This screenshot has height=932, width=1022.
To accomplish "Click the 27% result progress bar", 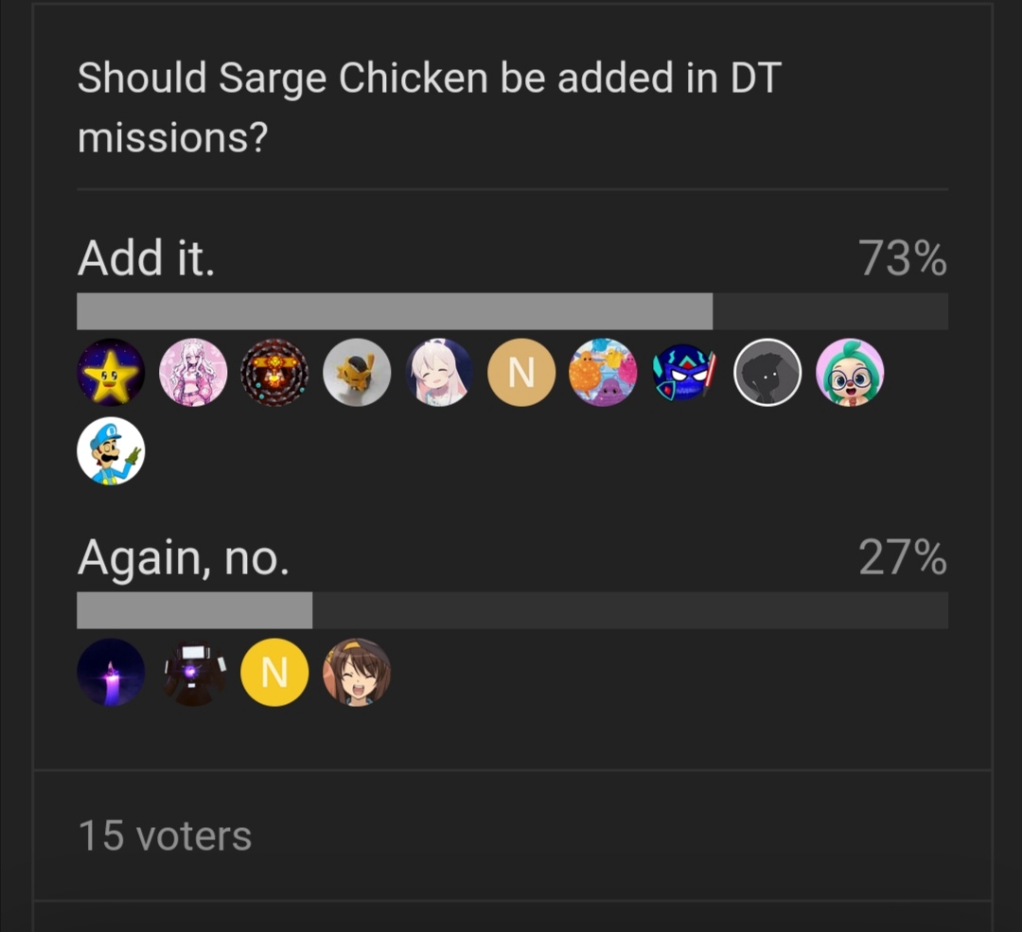I will [511, 610].
